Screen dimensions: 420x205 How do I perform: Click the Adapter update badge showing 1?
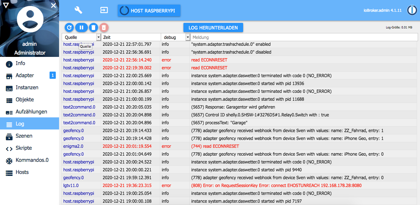[52, 76]
